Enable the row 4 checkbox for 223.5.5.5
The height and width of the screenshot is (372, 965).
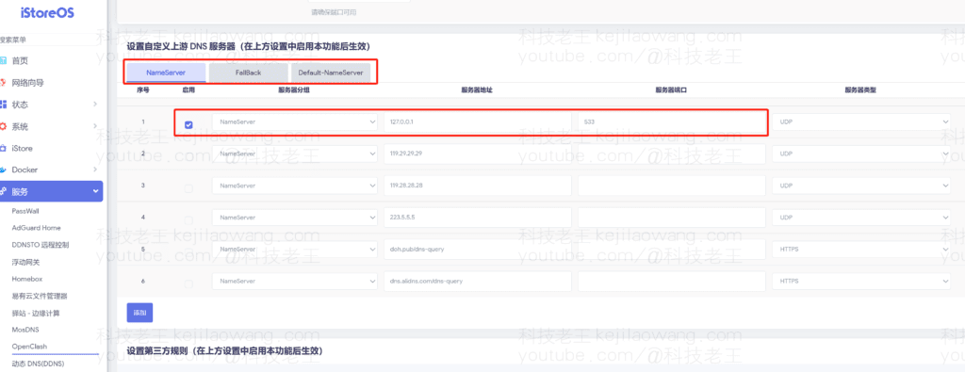(188, 220)
